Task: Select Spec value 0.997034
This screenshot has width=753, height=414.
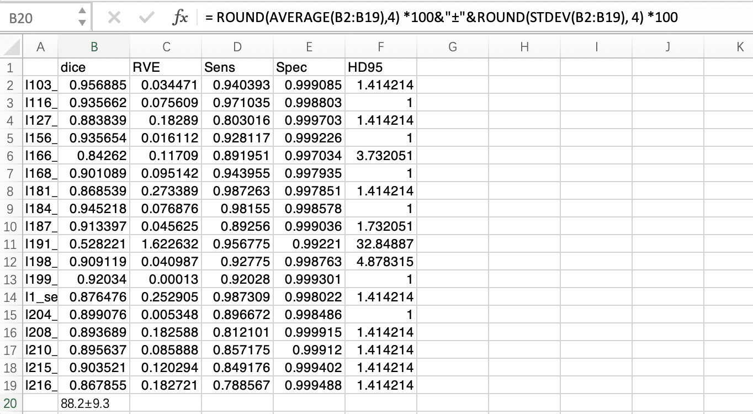Action: click(x=309, y=156)
